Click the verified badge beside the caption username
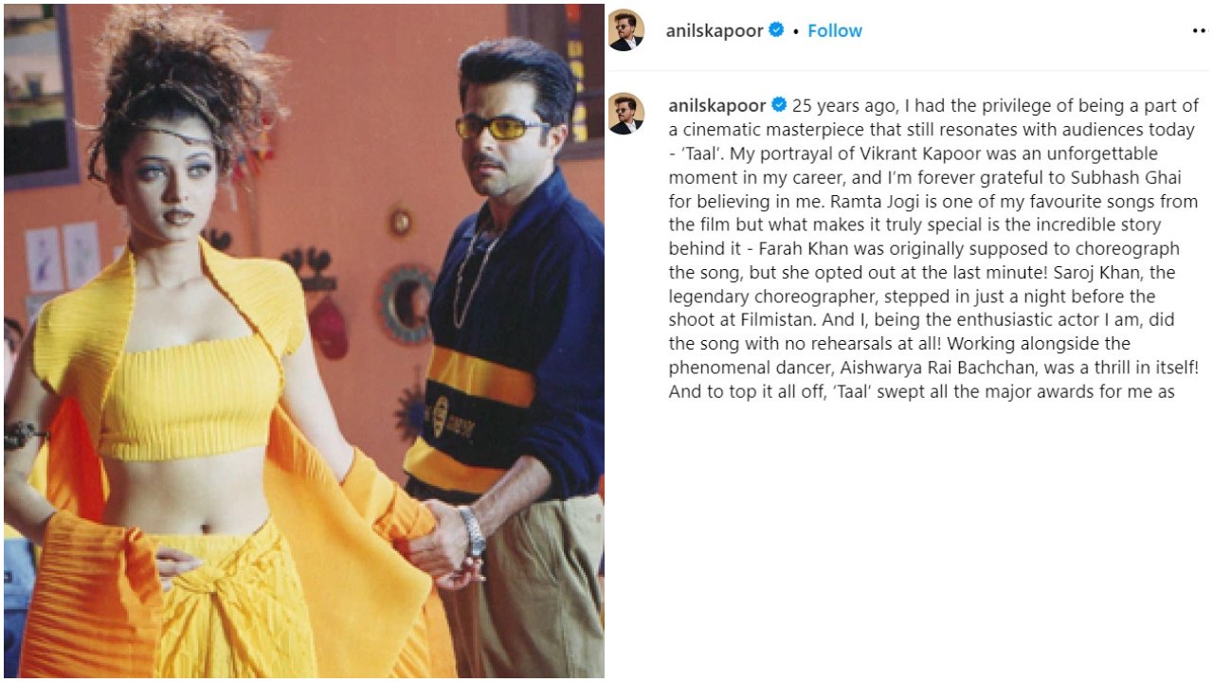The height and width of the screenshot is (682, 1213). pyautogui.click(x=779, y=105)
